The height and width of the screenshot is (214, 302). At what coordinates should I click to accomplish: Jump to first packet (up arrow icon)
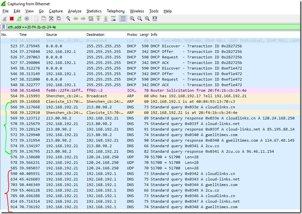pos(98,19)
